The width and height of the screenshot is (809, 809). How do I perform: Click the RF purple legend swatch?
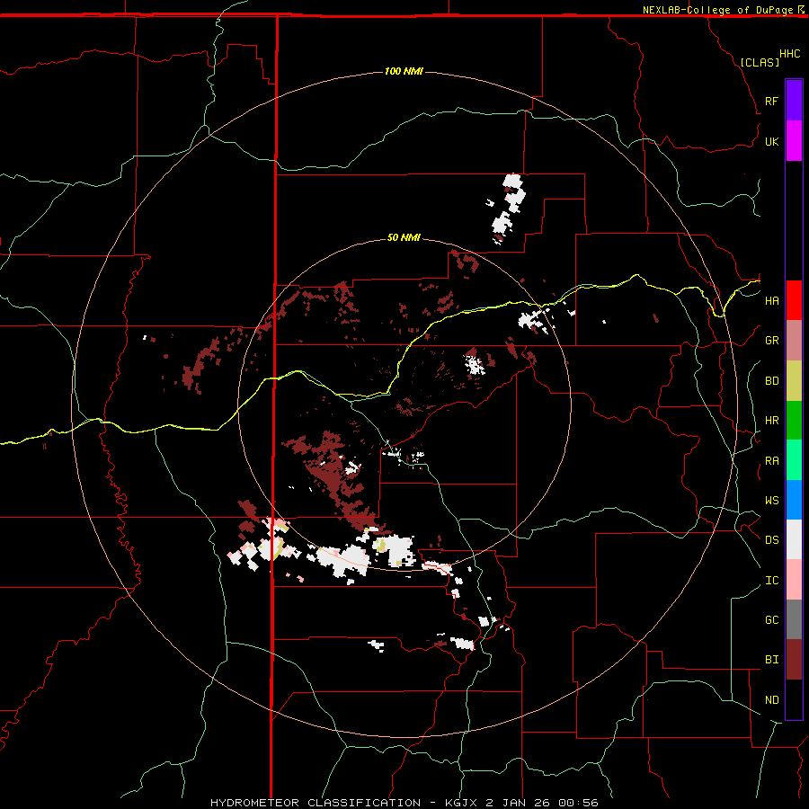pyautogui.click(x=794, y=101)
